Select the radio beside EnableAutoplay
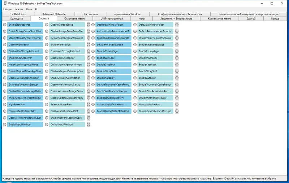Screen dimensions: 289x183 pyautogui.click(x=135, y=78)
